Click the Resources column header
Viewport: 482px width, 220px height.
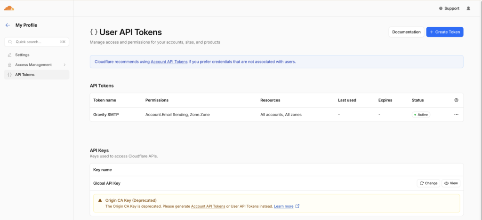(270, 100)
